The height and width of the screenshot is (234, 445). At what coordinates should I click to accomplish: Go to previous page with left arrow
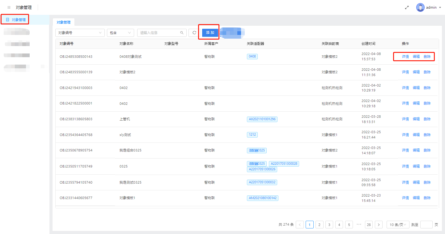(299, 225)
